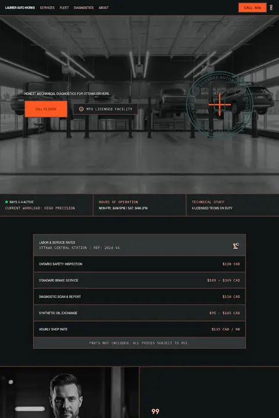
Task: Select the Hourly Shop Rate row
Action: click(139, 329)
